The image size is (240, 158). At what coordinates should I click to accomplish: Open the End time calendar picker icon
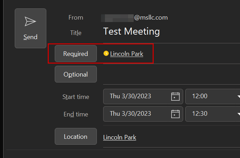(x=175, y=114)
